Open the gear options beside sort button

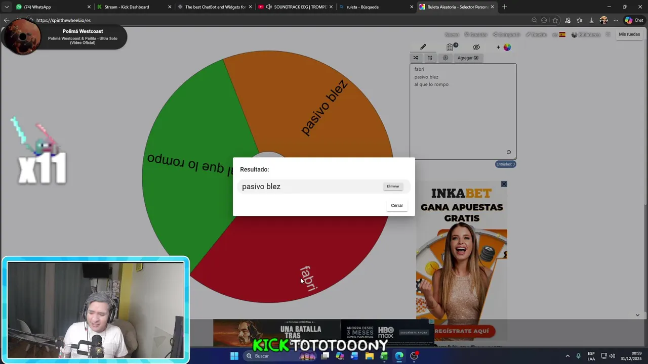(x=445, y=58)
